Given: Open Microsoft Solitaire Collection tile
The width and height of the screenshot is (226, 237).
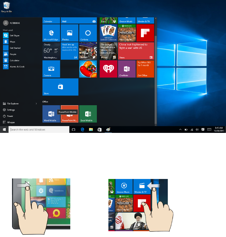Looking at the screenshot, I should pyautogui.click(x=109, y=33).
